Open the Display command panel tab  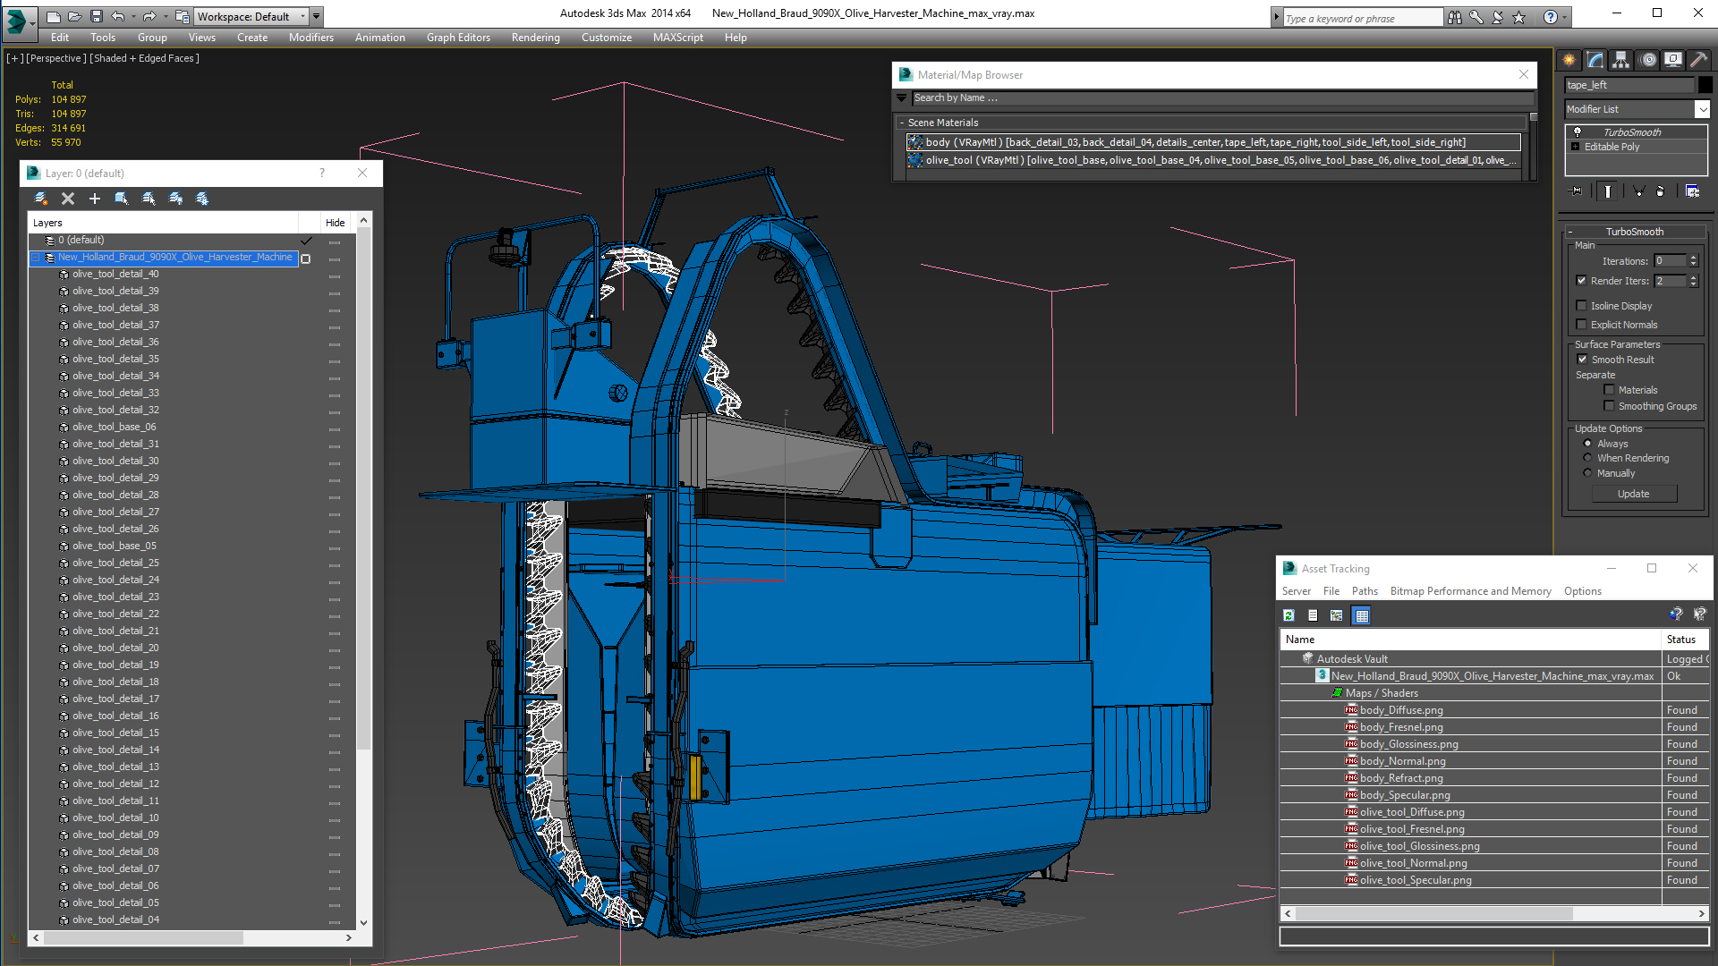tap(1673, 60)
